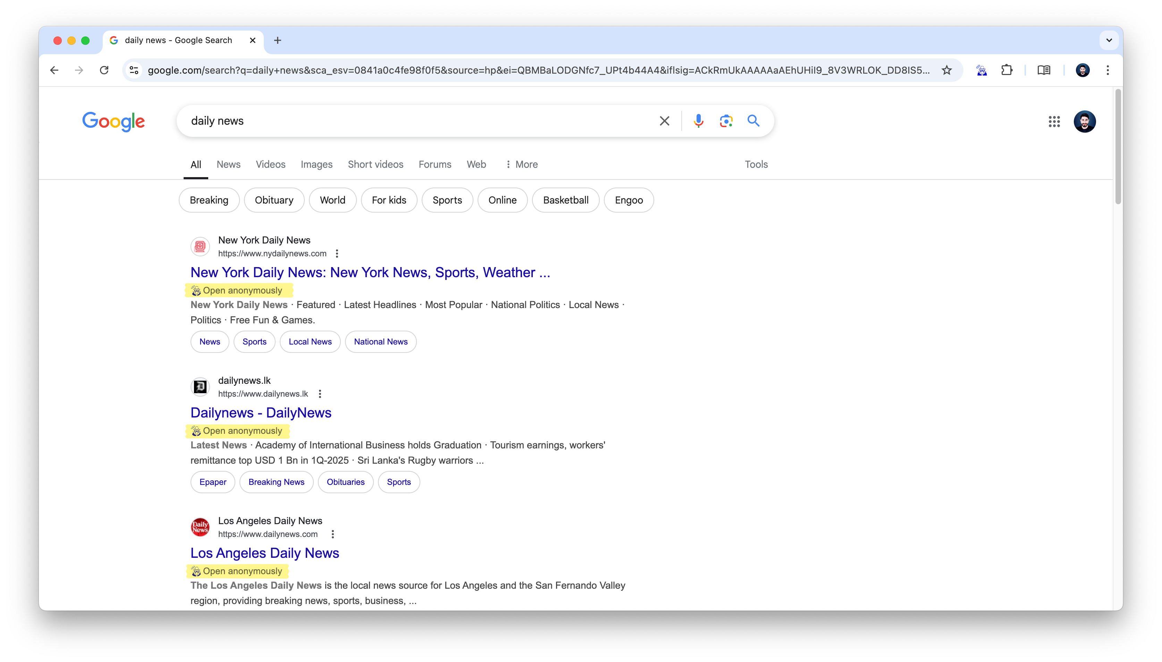1162x662 pixels.
Task: Open New York Daily News anonymously
Action: pos(237,290)
